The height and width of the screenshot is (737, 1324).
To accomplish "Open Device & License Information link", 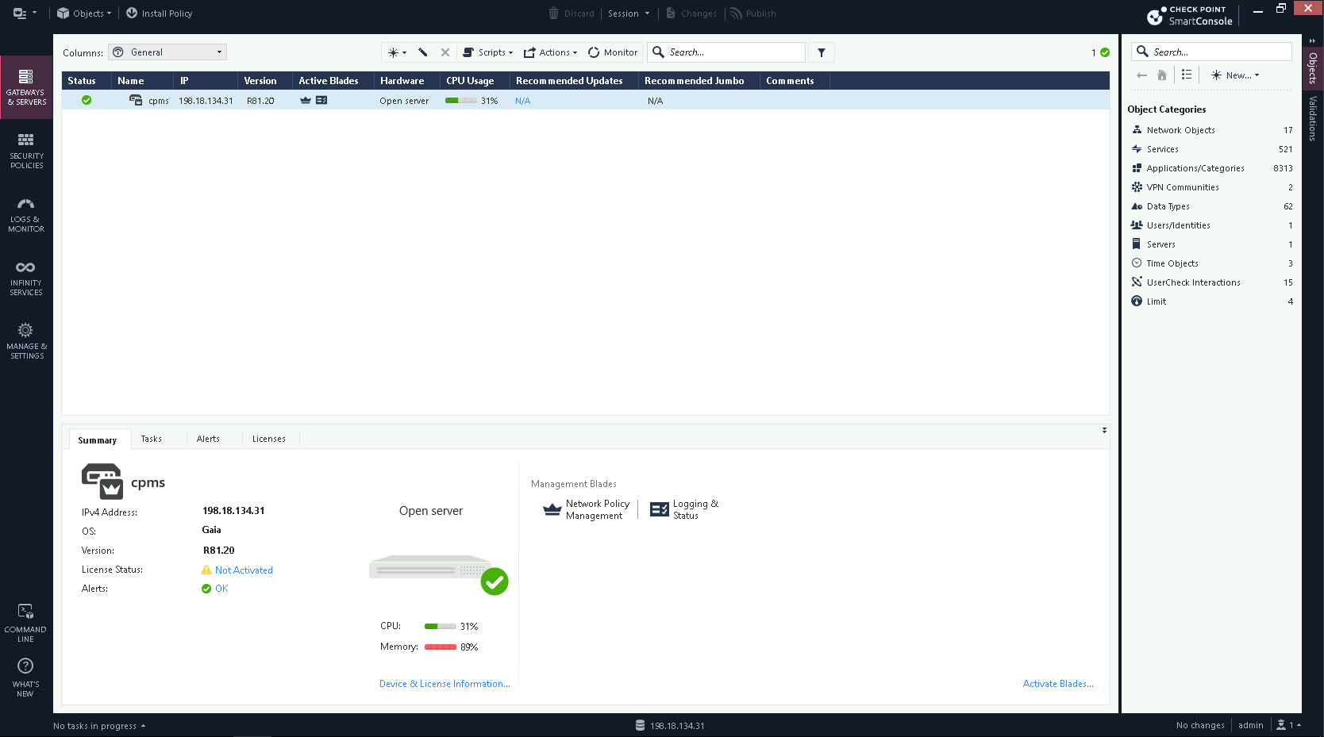I will (x=445, y=684).
